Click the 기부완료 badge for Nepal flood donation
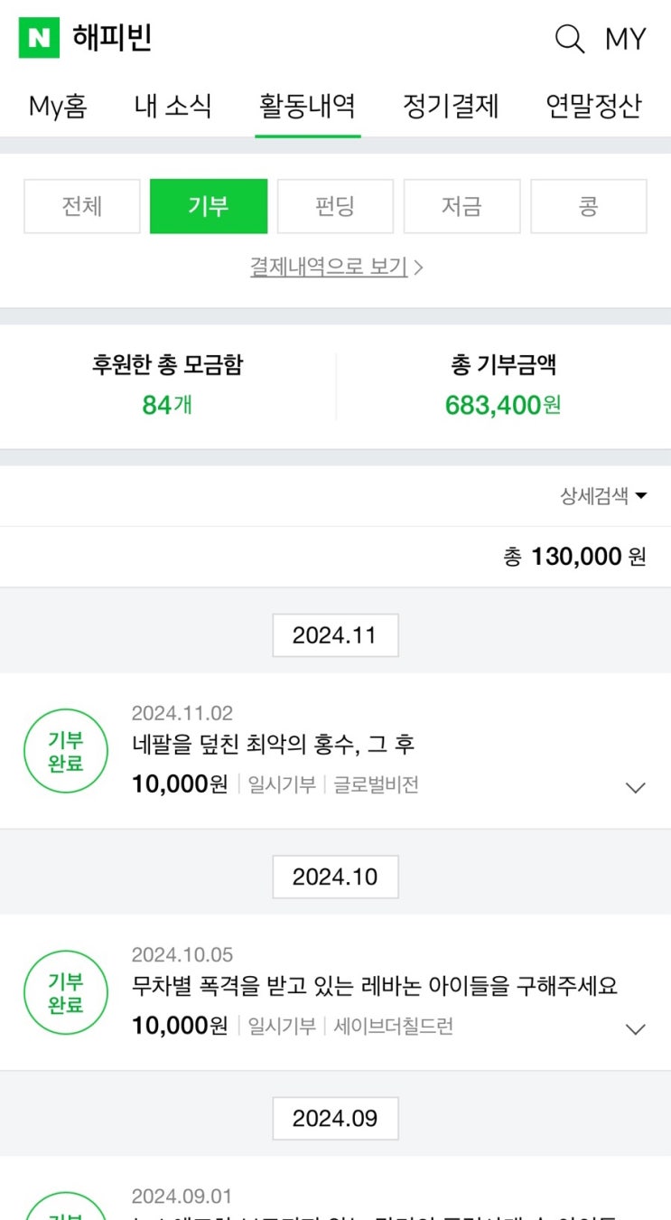 66,751
